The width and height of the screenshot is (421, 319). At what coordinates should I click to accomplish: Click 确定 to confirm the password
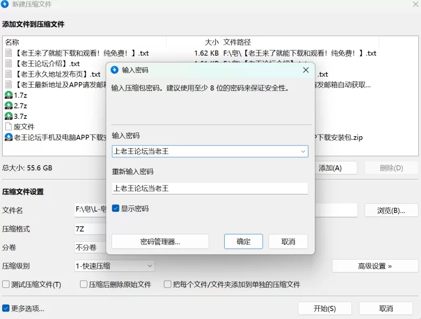244,242
